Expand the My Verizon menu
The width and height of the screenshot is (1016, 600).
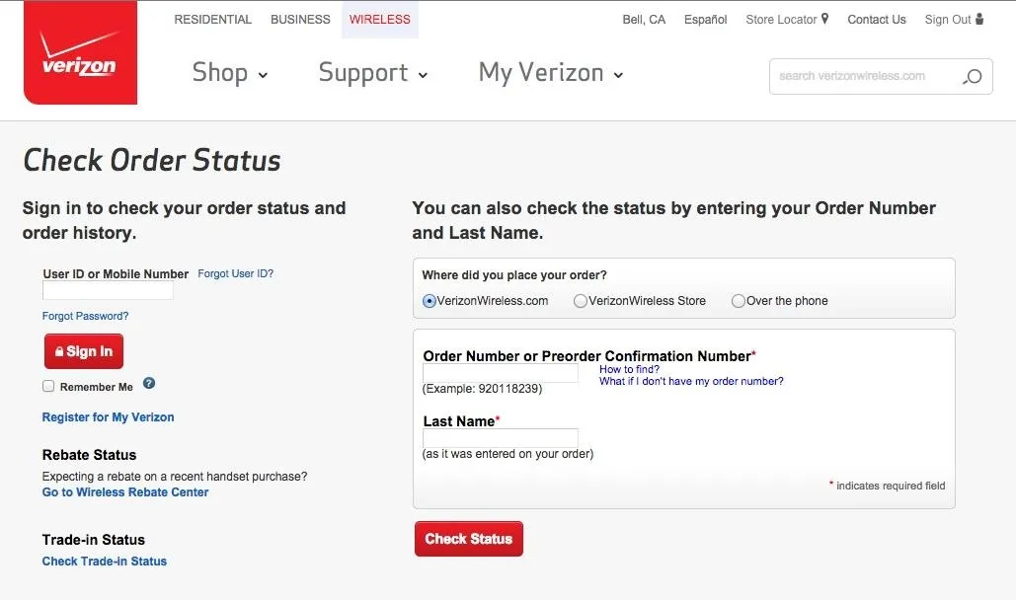tap(551, 73)
